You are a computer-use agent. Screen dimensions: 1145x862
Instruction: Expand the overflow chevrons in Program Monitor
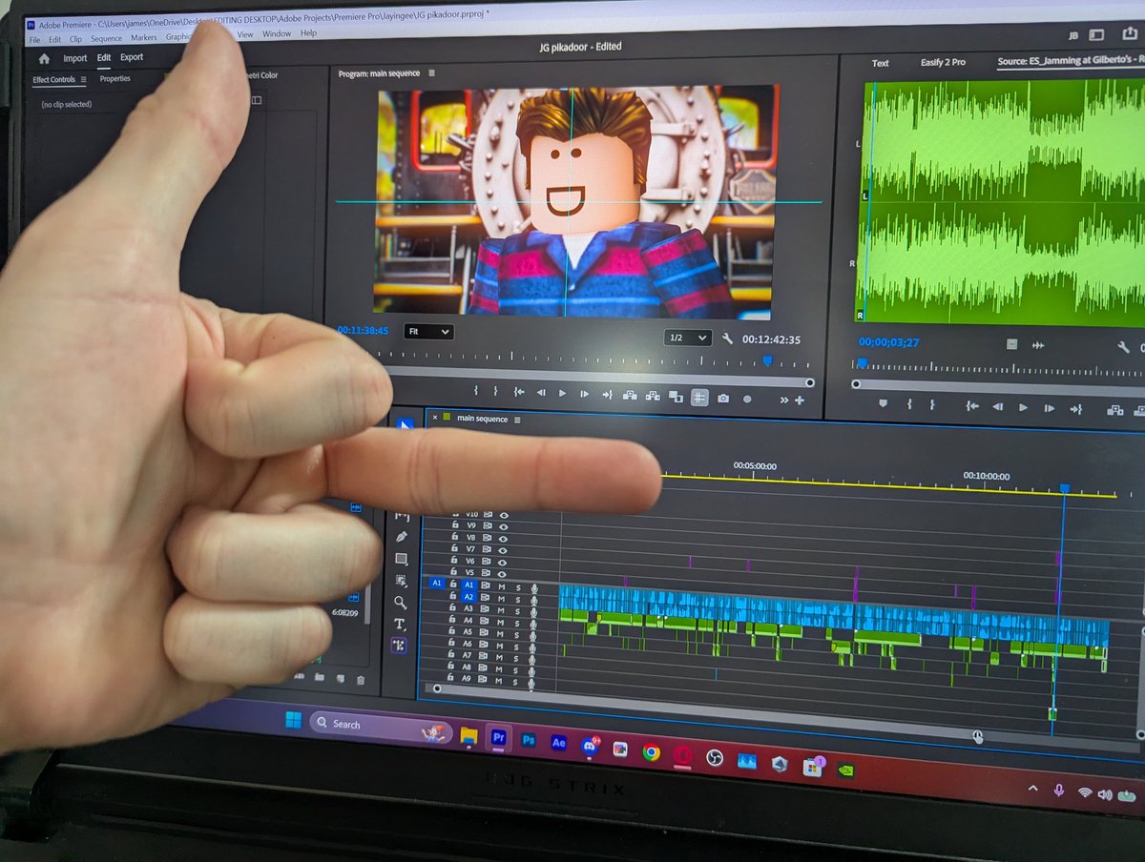785,400
